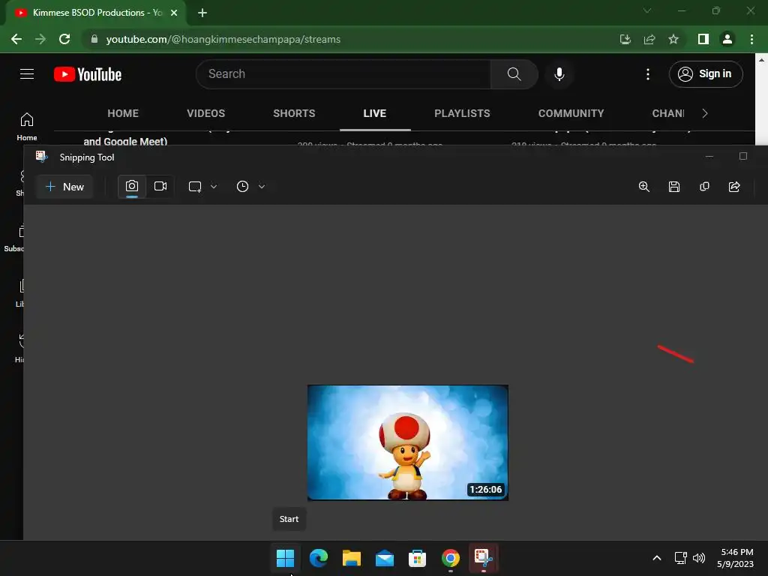Viewport: 768px width, 576px height.
Task: Switch to the HOME channel tab
Action: click(123, 113)
